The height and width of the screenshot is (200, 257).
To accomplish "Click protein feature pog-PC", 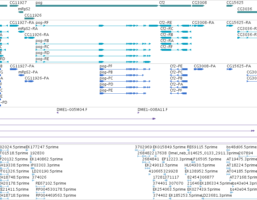I will pos(125,81).
